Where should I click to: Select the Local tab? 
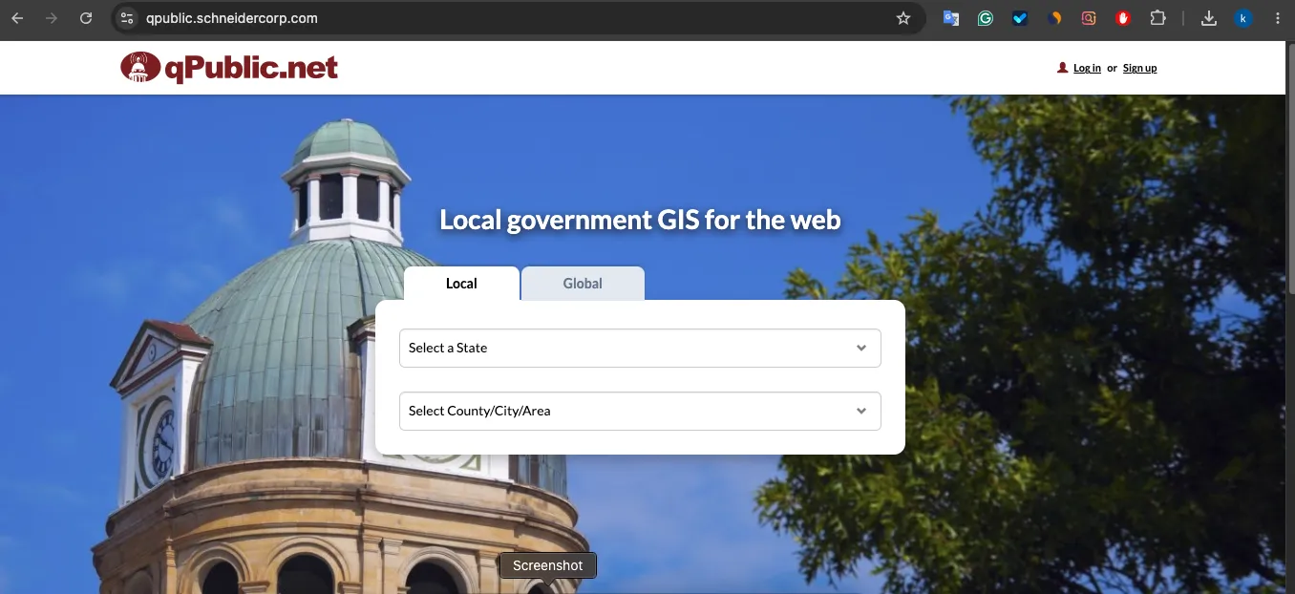tap(461, 284)
